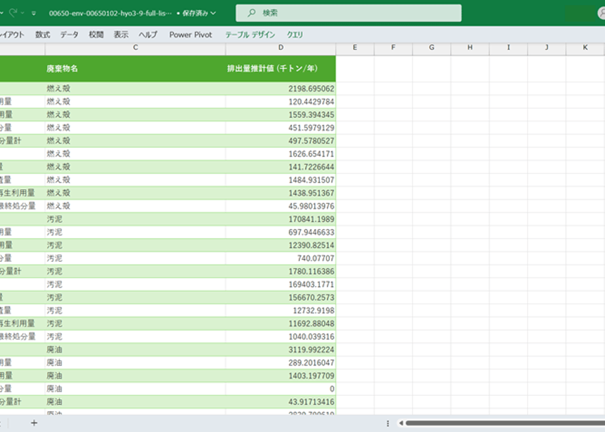Click 廃油 cell beside 3119.992224
Screen dimensions: 605x432
pyautogui.click(x=135, y=350)
